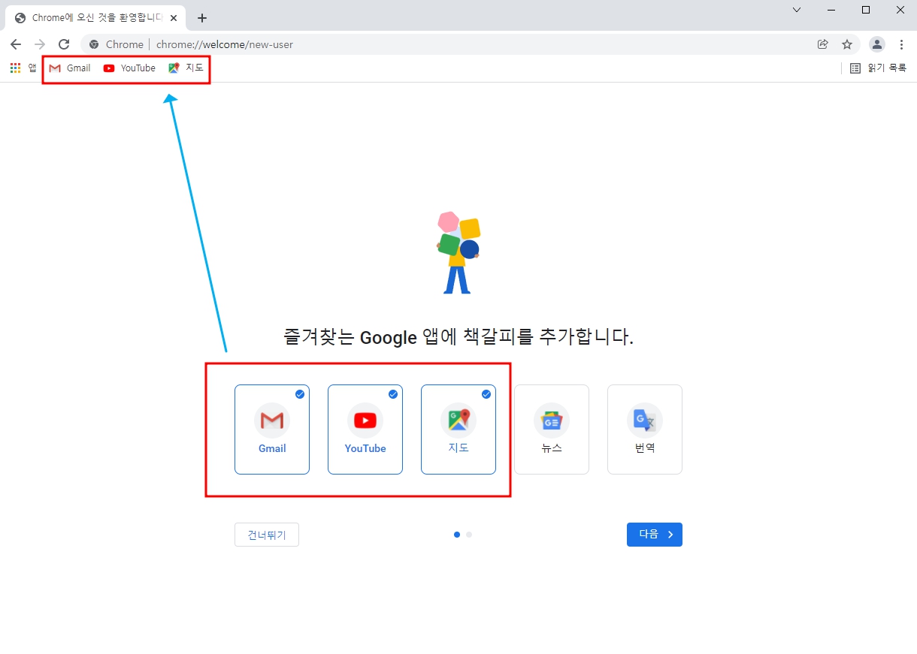Click the 다음 next button
This screenshot has width=917, height=654.
coord(655,535)
